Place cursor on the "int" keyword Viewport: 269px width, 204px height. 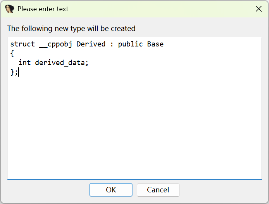[x=24, y=63]
